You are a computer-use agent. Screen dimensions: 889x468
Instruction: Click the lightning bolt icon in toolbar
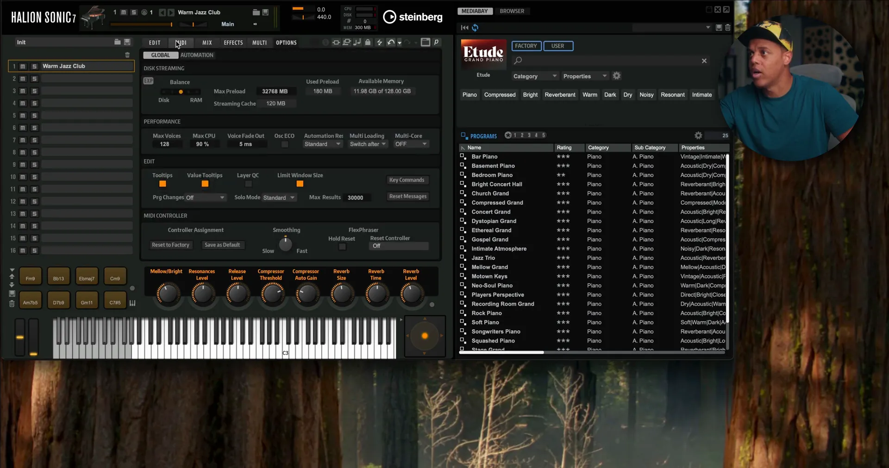380,43
